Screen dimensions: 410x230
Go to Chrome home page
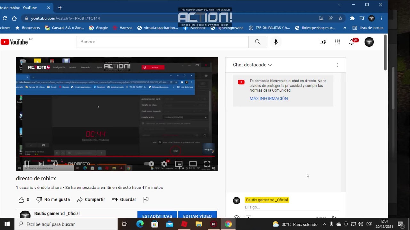pyautogui.click(x=14, y=18)
